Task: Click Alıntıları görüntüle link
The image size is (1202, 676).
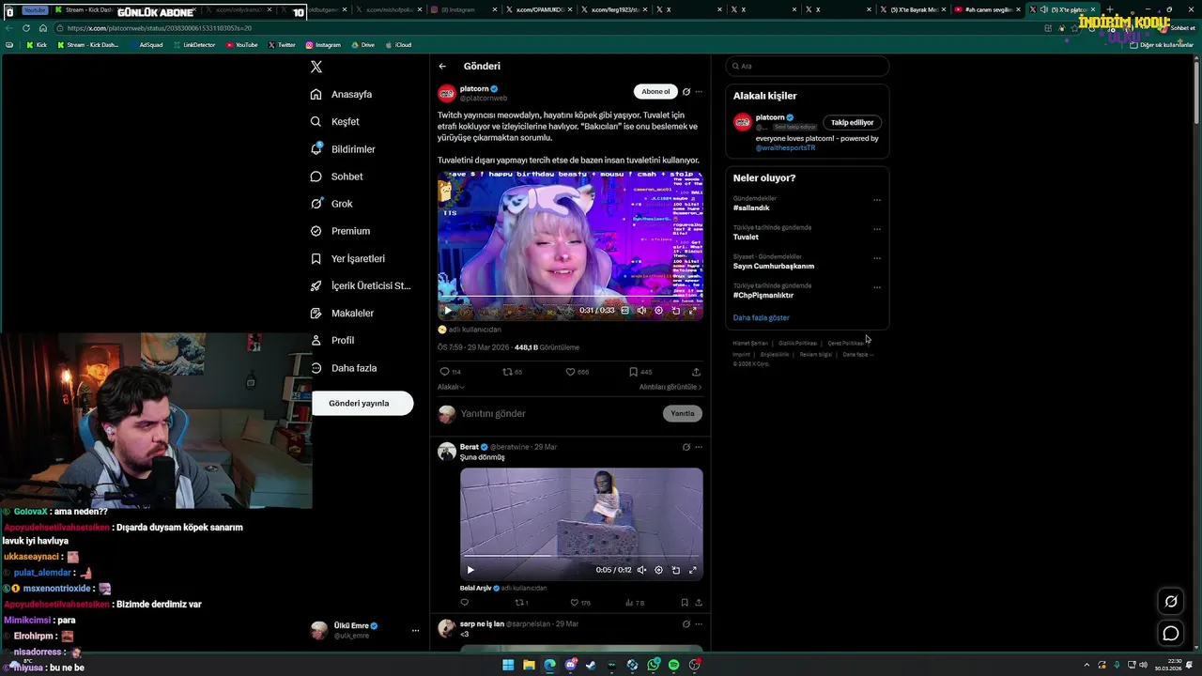Action: pos(670,387)
